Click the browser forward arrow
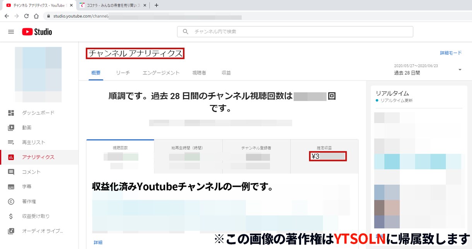Image resolution: width=472 pixels, height=249 pixels. (16, 16)
